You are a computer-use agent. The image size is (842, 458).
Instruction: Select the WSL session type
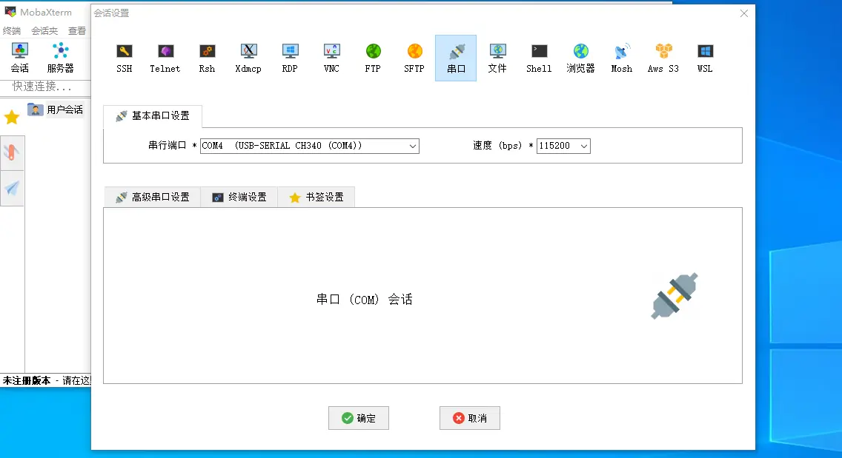coord(703,57)
